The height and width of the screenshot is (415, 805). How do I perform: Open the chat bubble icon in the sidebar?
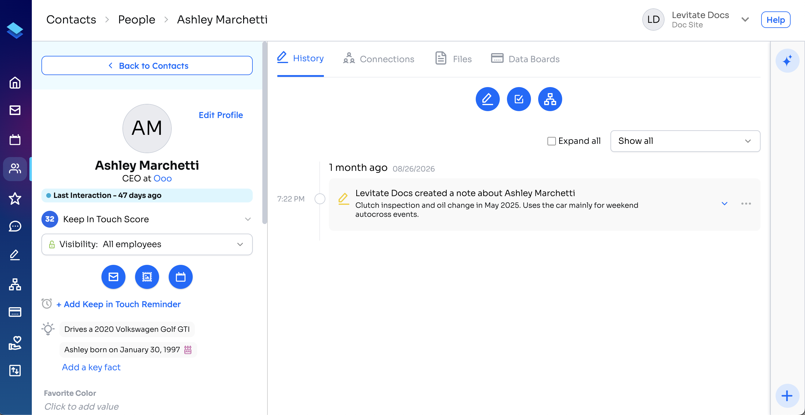click(x=15, y=226)
